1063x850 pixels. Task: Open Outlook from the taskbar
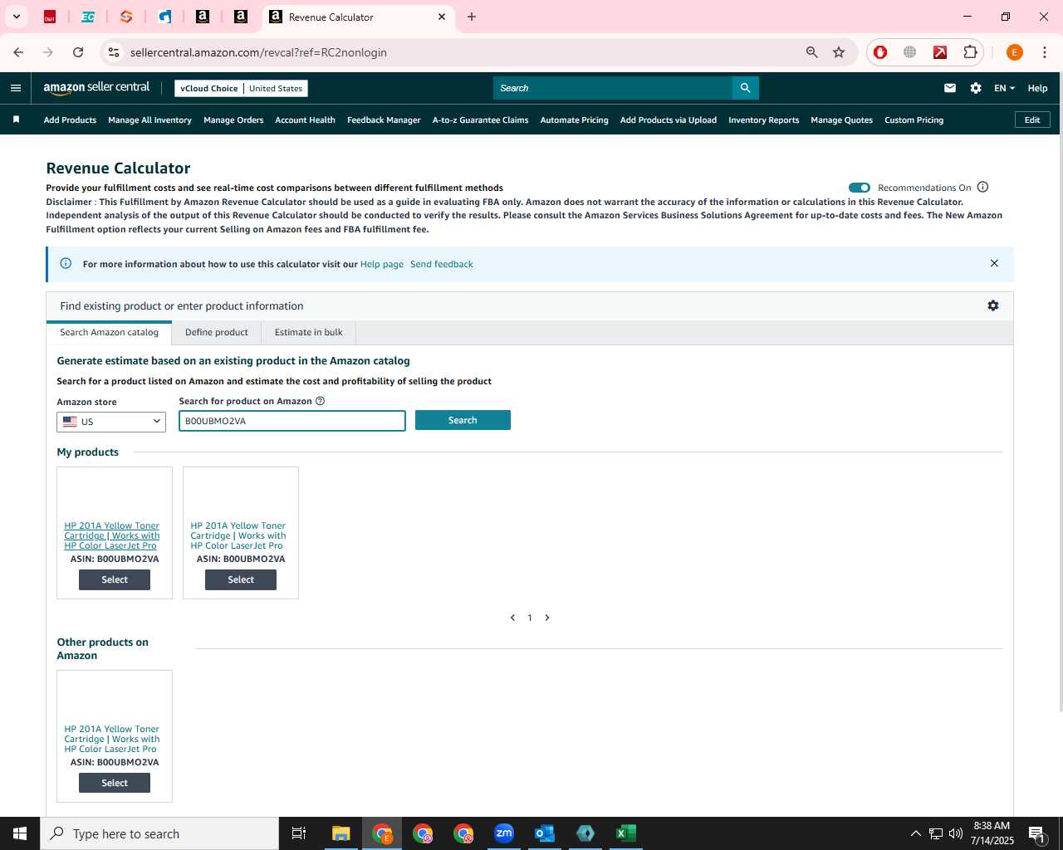545,833
